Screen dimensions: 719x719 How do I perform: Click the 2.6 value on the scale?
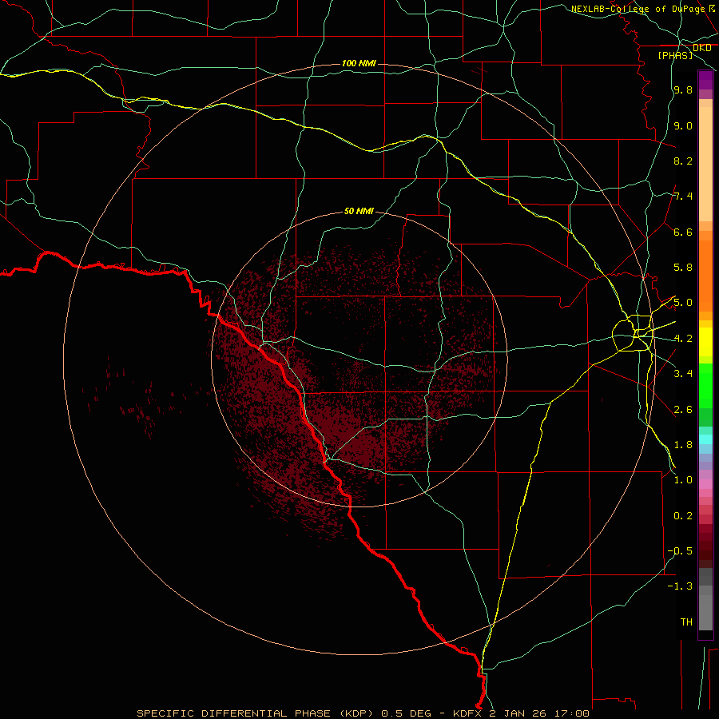point(683,410)
